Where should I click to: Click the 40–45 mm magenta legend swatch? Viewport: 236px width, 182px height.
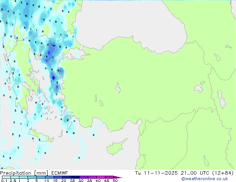click(101, 177)
